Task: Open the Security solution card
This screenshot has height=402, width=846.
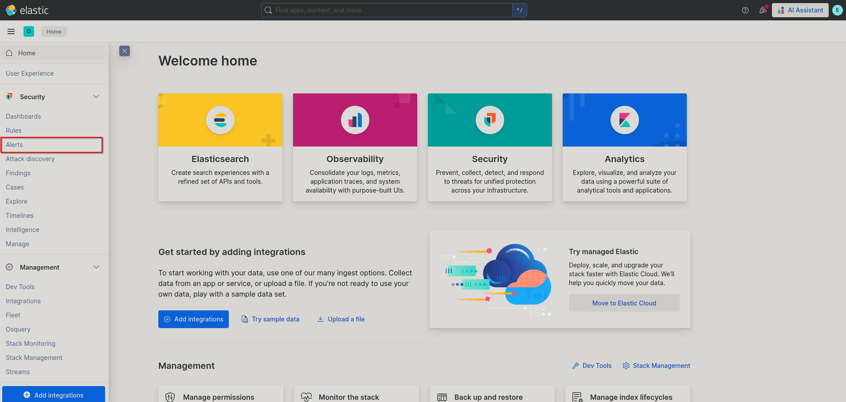Action: point(490,147)
